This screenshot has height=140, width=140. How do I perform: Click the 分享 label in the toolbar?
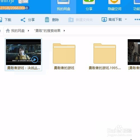click(31, 20)
